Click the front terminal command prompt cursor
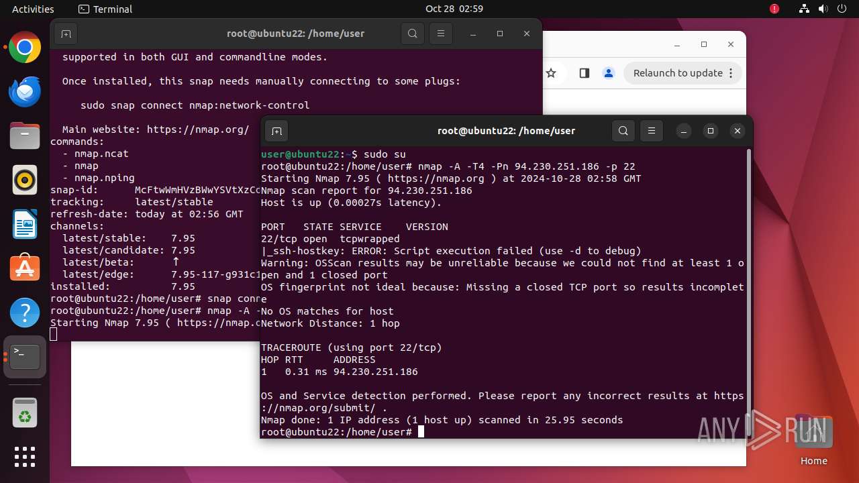859x483 pixels. 421,432
